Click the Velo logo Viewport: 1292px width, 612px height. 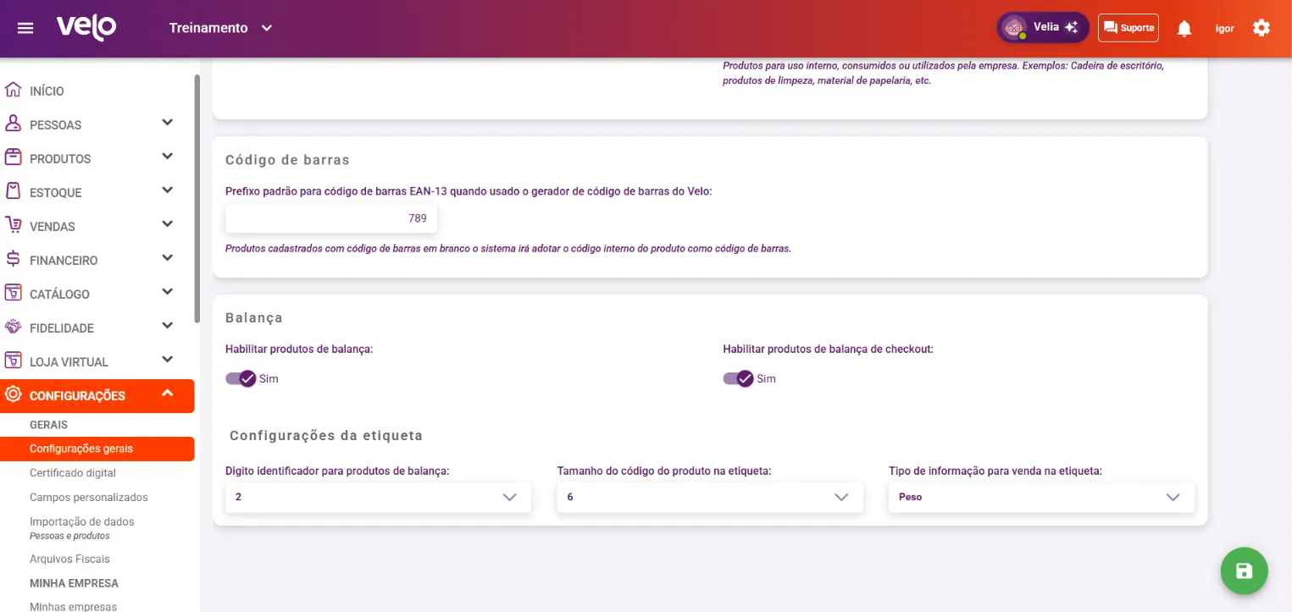(x=86, y=28)
